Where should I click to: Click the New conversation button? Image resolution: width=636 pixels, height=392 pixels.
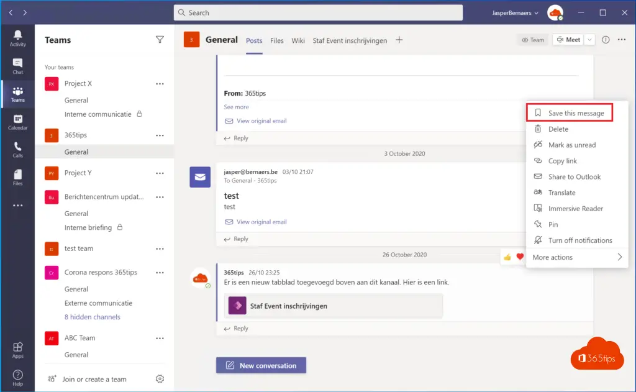(261, 365)
